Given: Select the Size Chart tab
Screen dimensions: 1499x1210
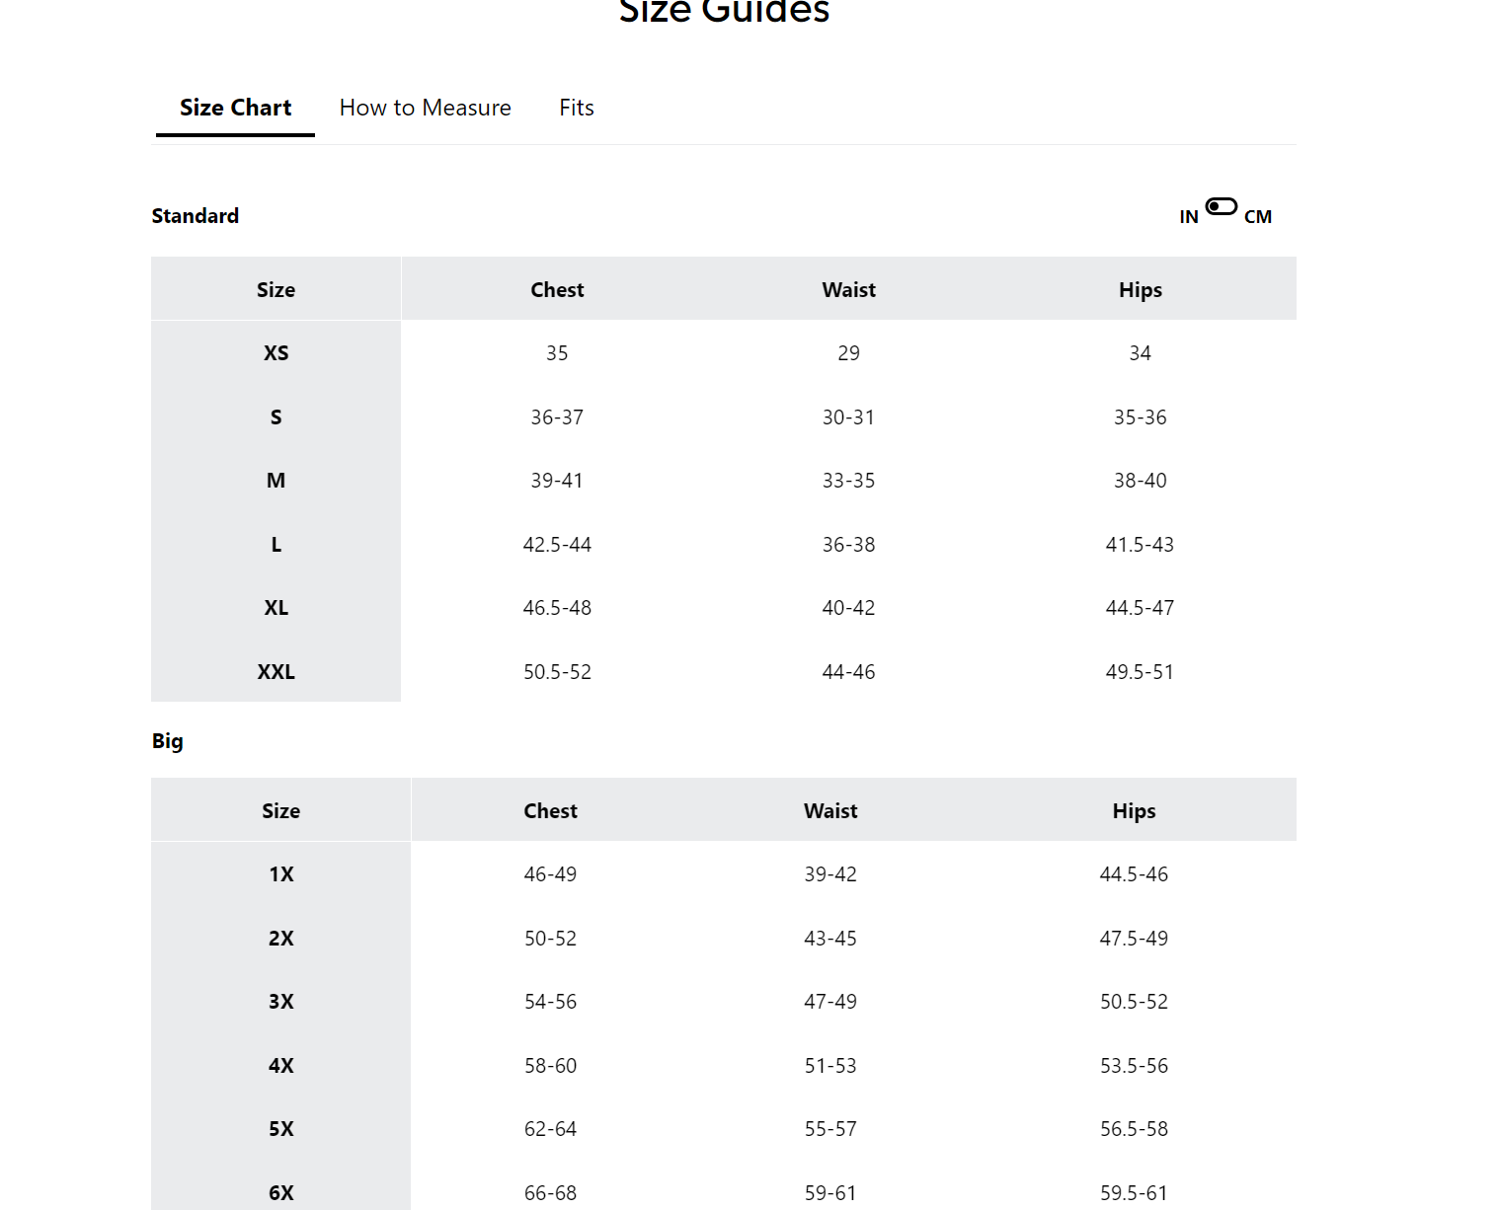Looking at the screenshot, I should [x=235, y=108].
